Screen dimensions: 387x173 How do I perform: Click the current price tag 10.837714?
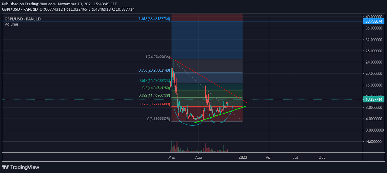click(x=374, y=99)
